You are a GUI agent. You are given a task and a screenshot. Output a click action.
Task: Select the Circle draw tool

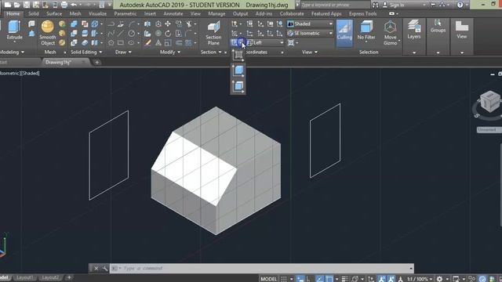[131, 33]
